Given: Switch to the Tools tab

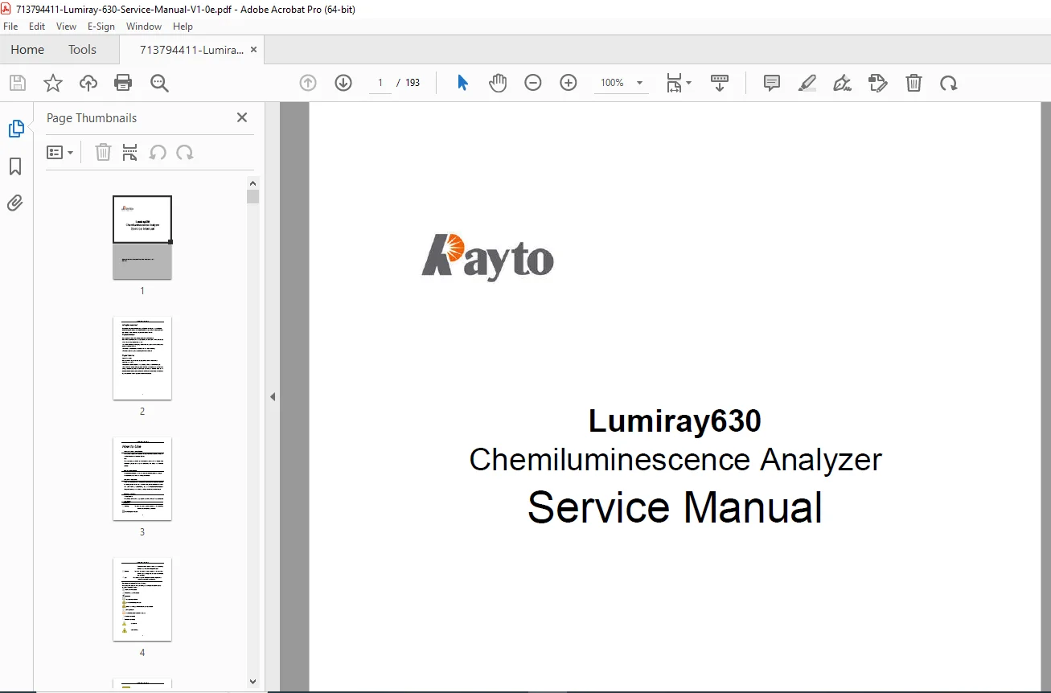Looking at the screenshot, I should [x=82, y=50].
